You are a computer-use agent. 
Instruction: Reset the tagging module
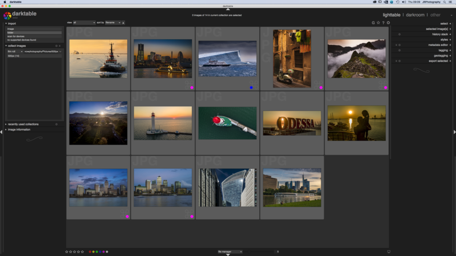point(399,50)
